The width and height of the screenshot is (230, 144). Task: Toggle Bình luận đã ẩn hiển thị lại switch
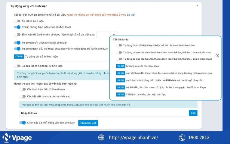click(17, 35)
